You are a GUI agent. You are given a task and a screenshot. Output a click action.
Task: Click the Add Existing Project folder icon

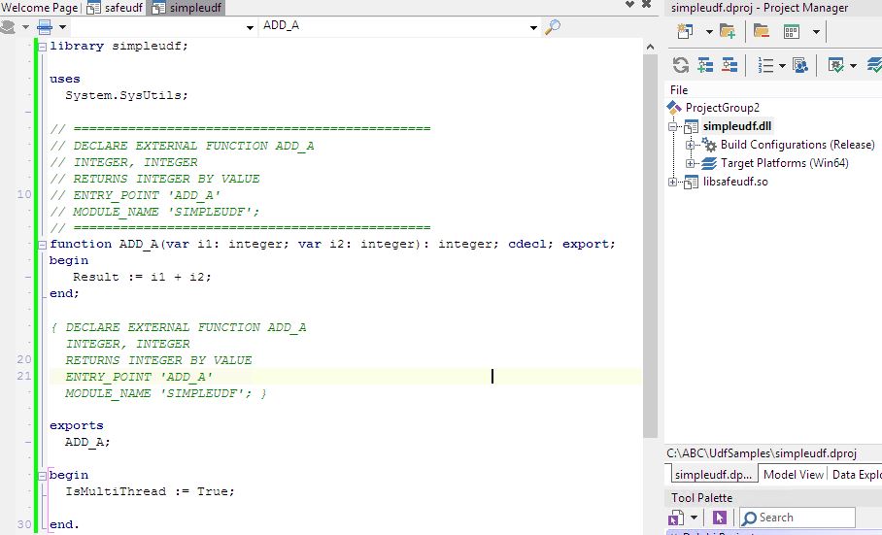(x=727, y=32)
